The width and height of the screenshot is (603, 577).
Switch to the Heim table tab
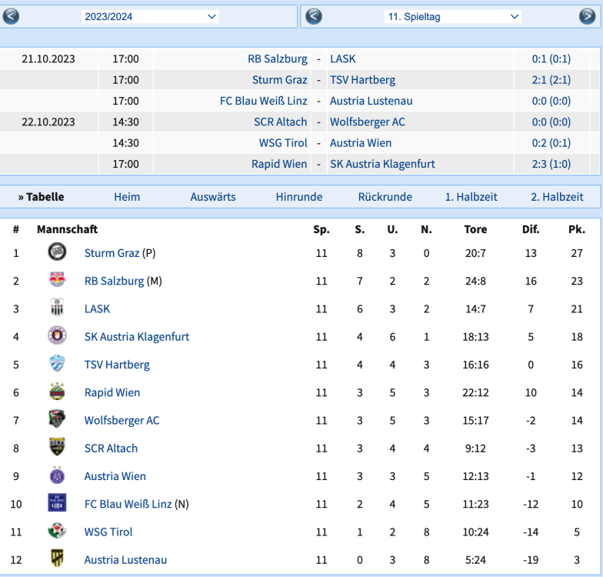tap(127, 197)
